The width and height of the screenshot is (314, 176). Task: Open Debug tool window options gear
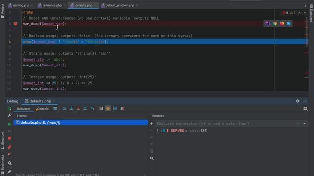pos(298,101)
